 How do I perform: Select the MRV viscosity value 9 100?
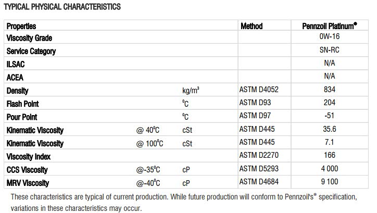coord(329,183)
